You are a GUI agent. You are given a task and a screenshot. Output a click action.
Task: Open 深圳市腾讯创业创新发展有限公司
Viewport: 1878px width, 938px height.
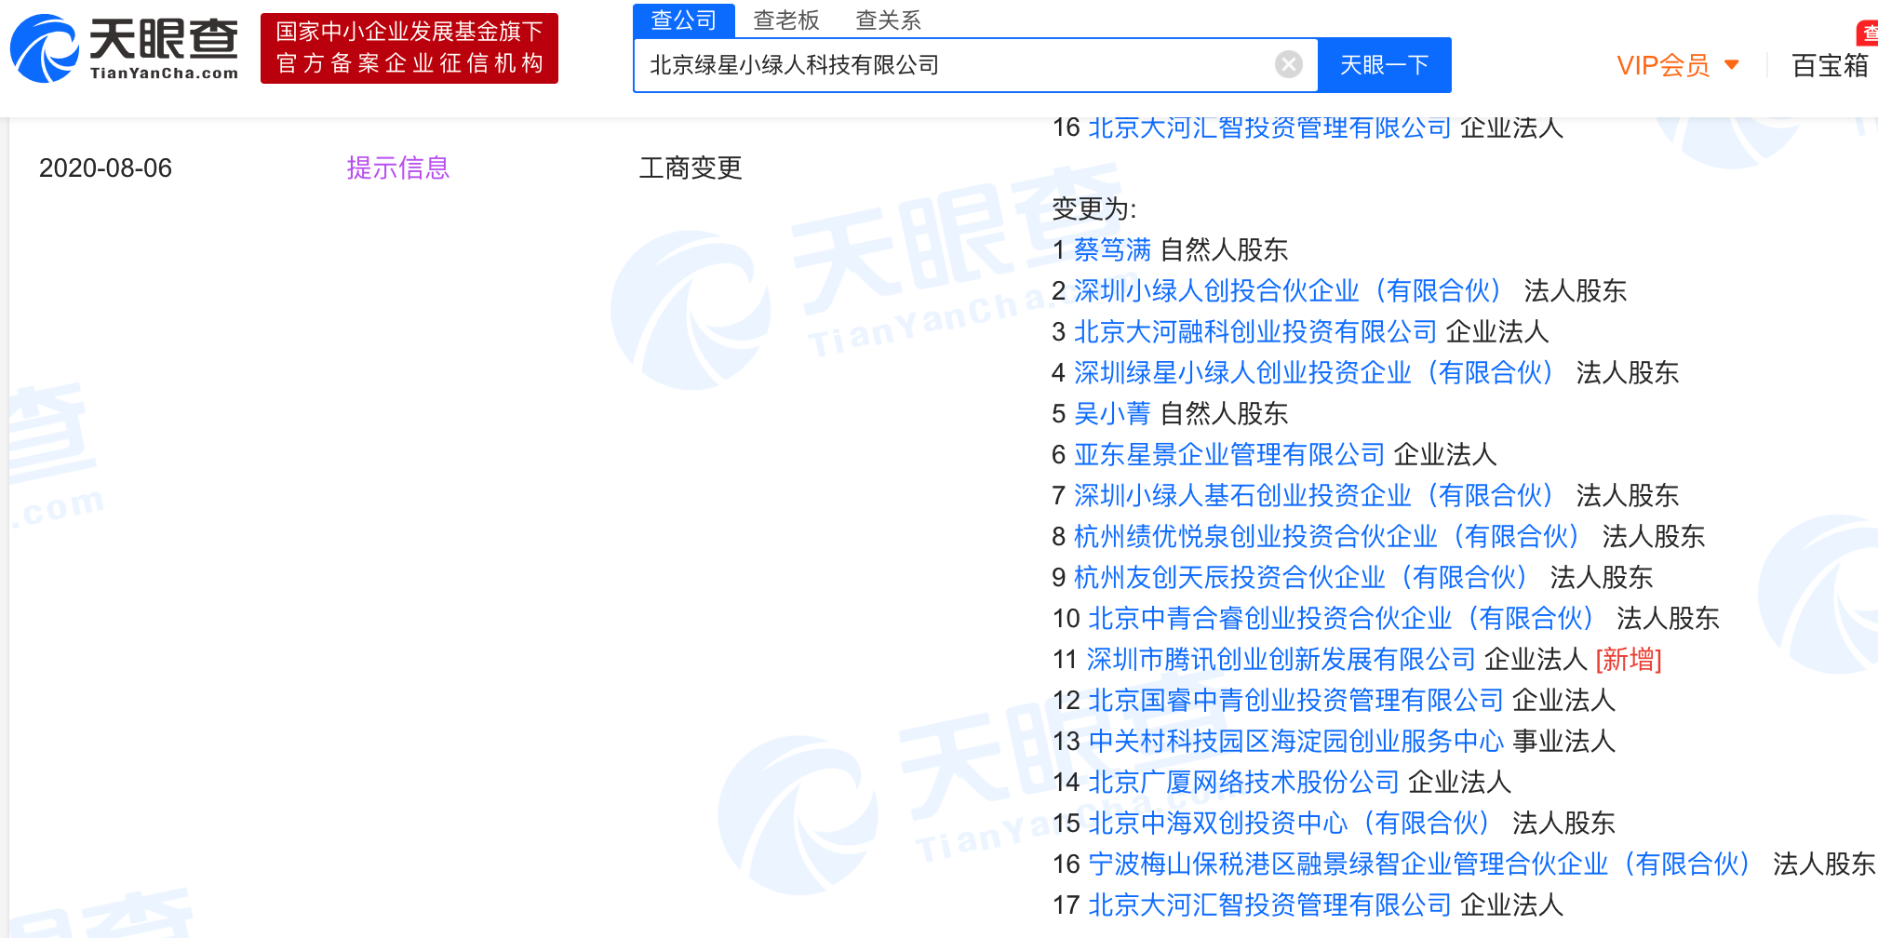[x=1281, y=659]
